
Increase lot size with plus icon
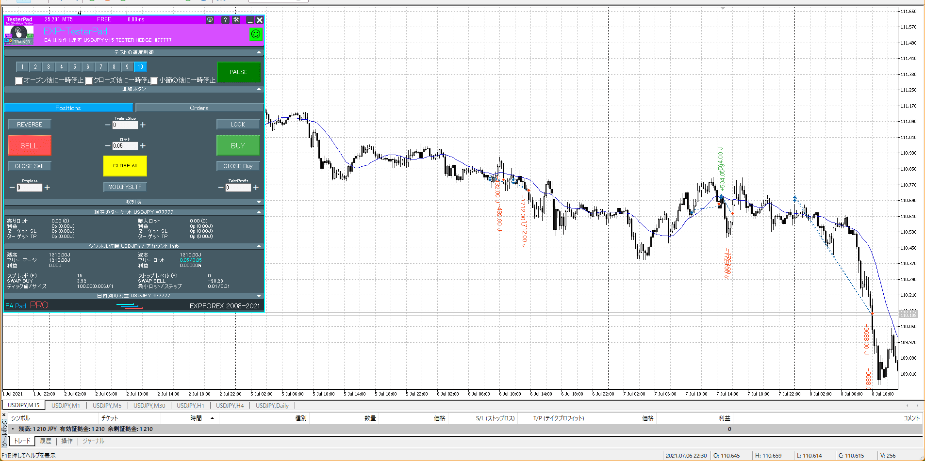click(143, 146)
